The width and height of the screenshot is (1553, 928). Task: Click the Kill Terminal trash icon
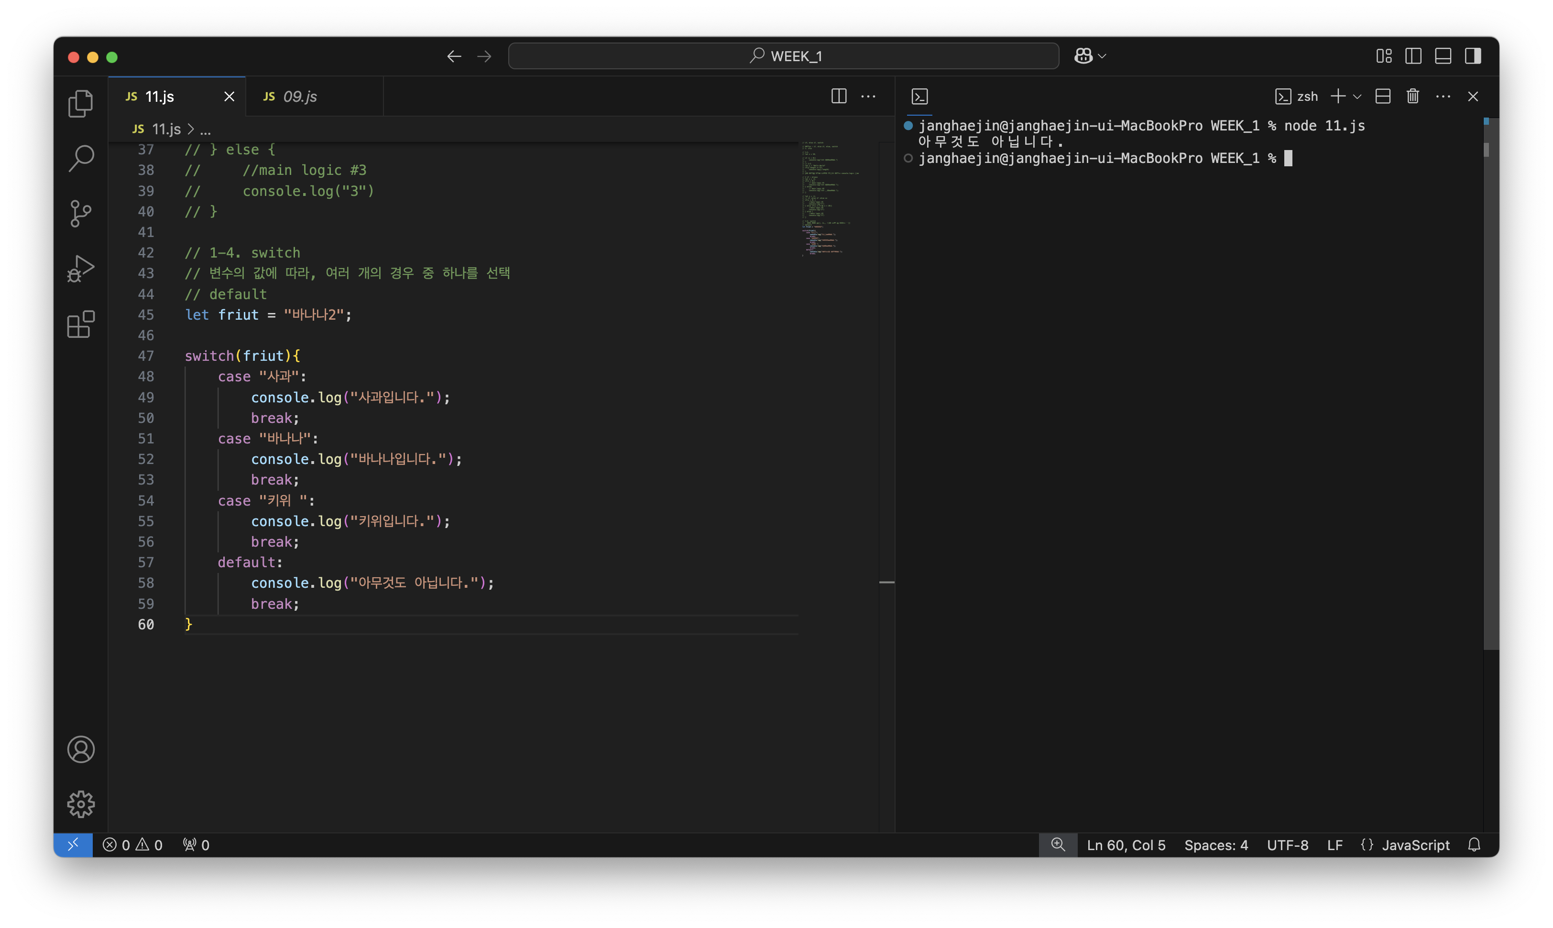coord(1412,97)
